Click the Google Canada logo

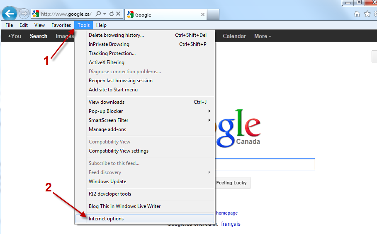click(x=238, y=128)
